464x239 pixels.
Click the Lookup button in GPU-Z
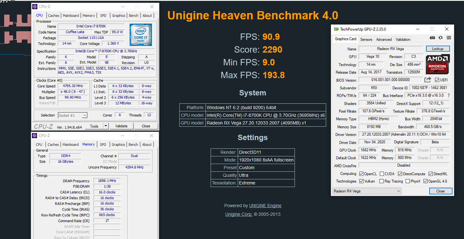pyautogui.click(x=438, y=49)
